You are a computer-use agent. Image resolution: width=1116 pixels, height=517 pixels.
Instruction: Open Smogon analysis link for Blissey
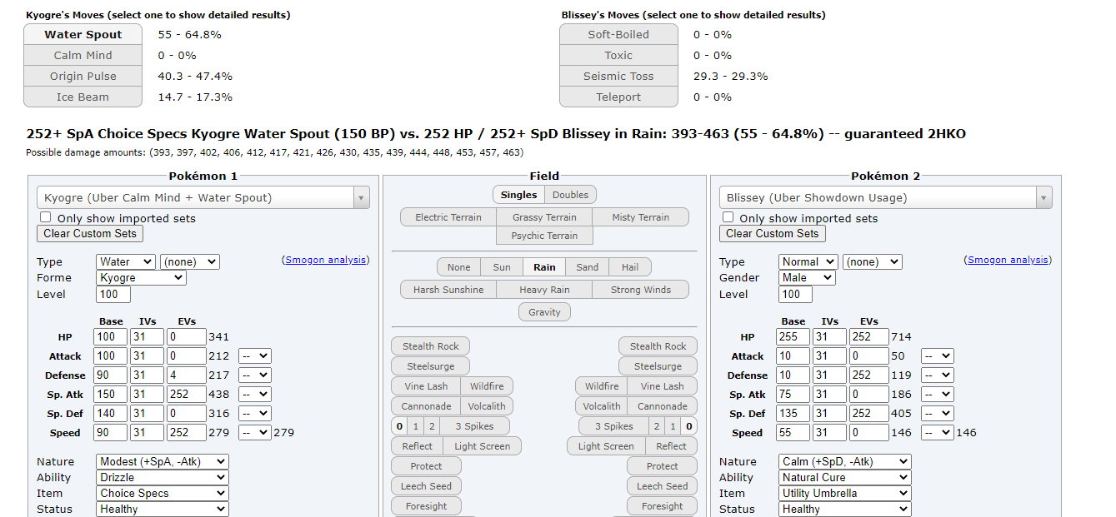pos(1008,260)
